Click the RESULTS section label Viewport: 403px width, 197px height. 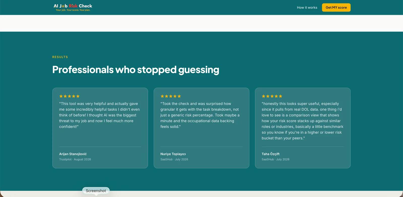pos(60,57)
